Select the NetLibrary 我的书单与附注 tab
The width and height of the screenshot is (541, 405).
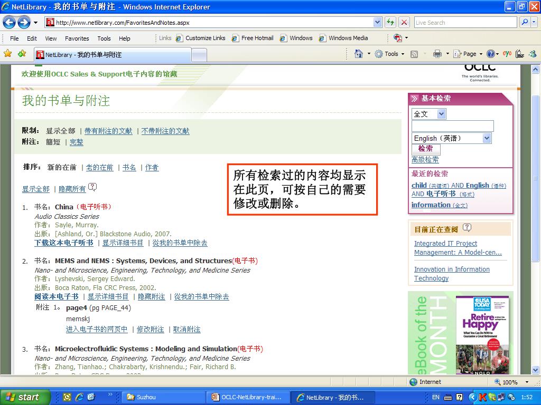[113, 55]
